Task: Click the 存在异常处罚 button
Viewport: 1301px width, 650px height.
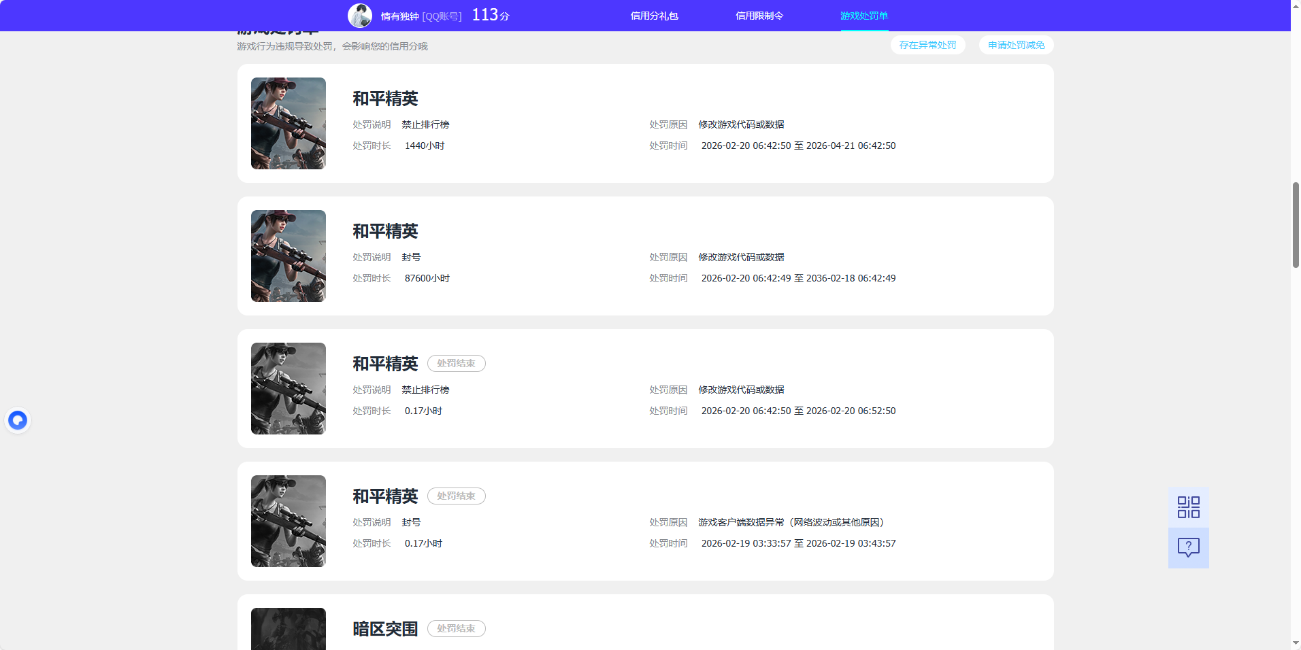Action: coord(928,45)
